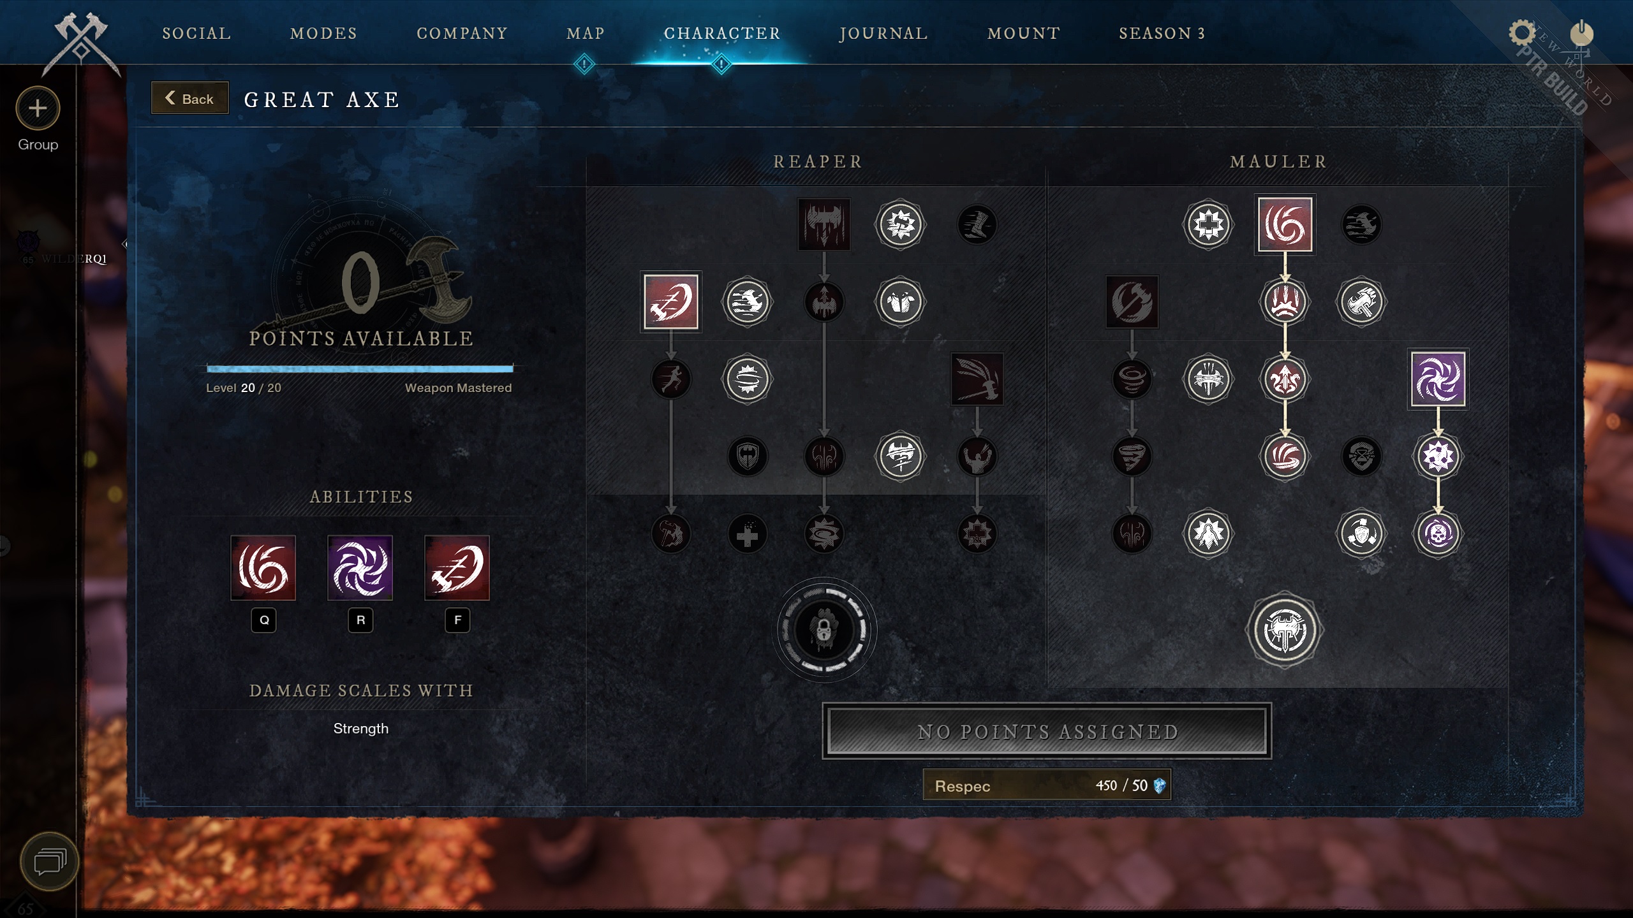The height and width of the screenshot is (918, 1633).
Task: Select the Gravity Well icon in Mauler tree
Action: pyautogui.click(x=1438, y=379)
